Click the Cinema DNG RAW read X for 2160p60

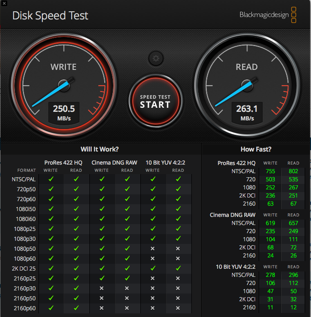127,308
